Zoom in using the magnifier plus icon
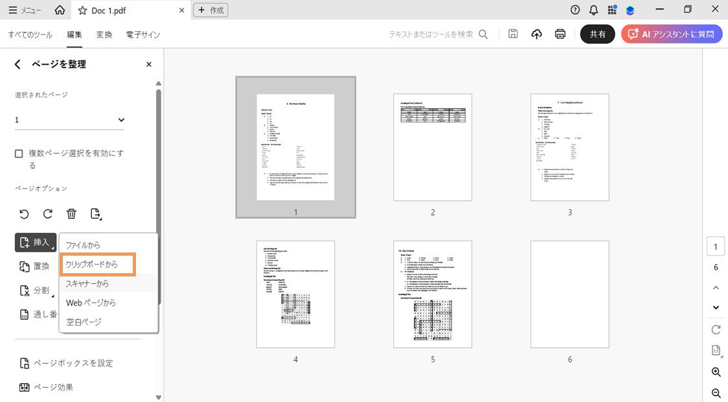 (716, 372)
